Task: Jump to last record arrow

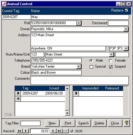Action: [x=59, y=131]
